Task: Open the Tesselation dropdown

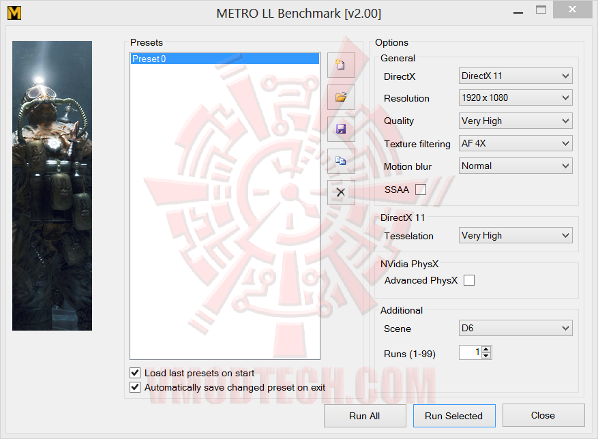Action: (x=515, y=235)
